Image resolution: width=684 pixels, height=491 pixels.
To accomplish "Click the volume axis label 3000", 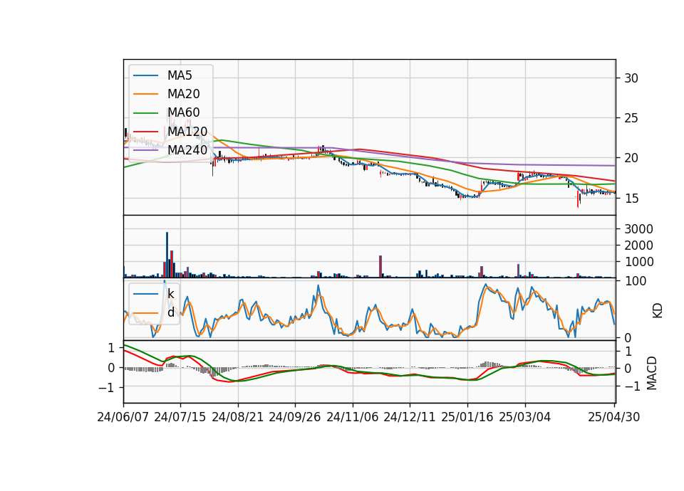I will click(x=638, y=229).
